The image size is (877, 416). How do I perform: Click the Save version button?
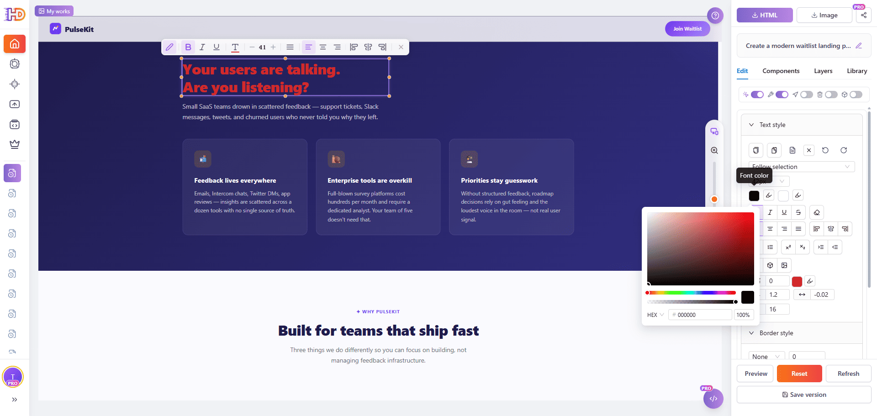pos(804,395)
